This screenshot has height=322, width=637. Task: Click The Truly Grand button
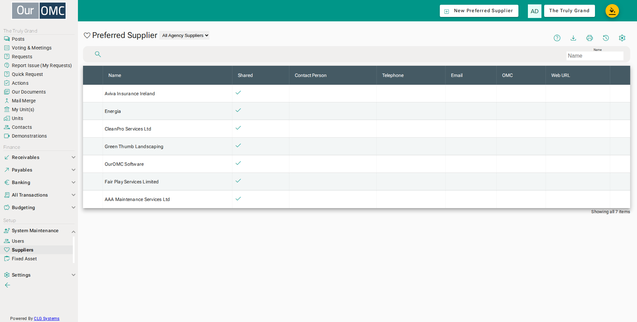[570, 11]
